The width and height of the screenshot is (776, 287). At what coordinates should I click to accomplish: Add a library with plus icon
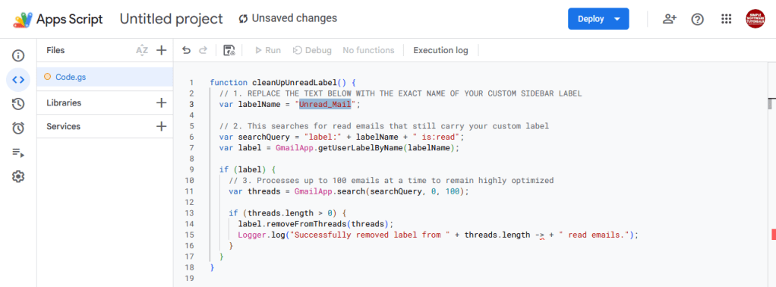[x=161, y=103]
